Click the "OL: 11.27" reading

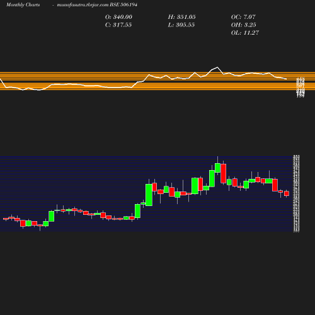click(245, 33)
